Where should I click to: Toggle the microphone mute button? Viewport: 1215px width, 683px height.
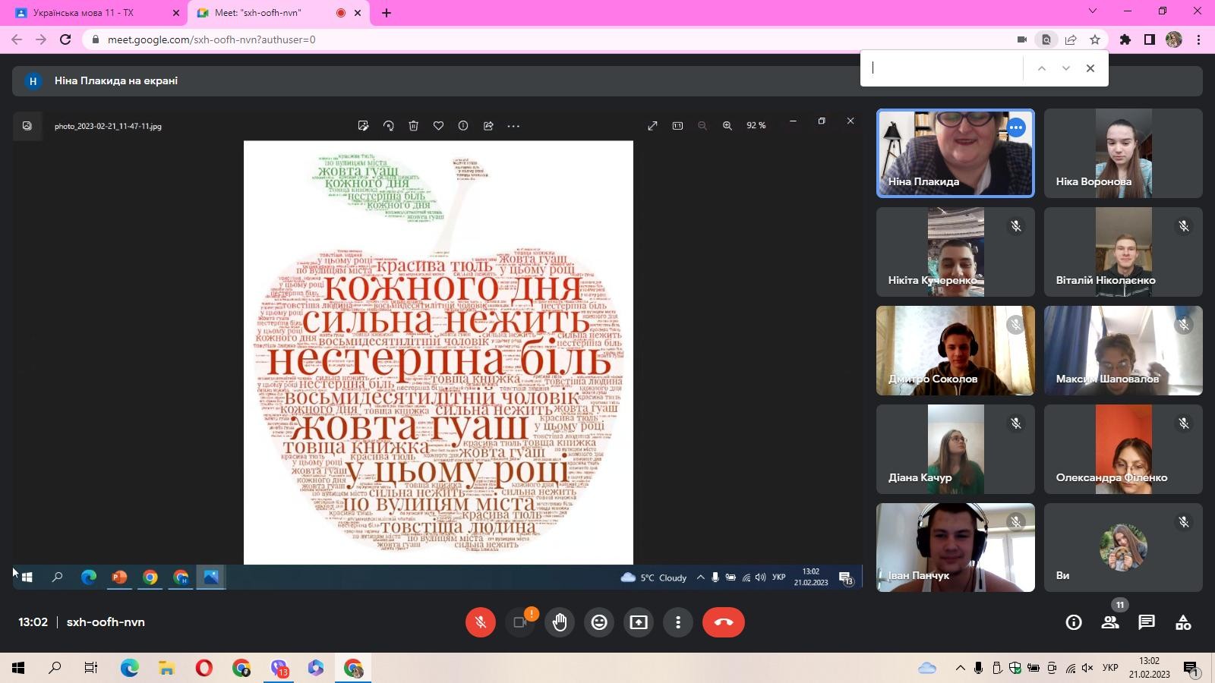[481, 622]
